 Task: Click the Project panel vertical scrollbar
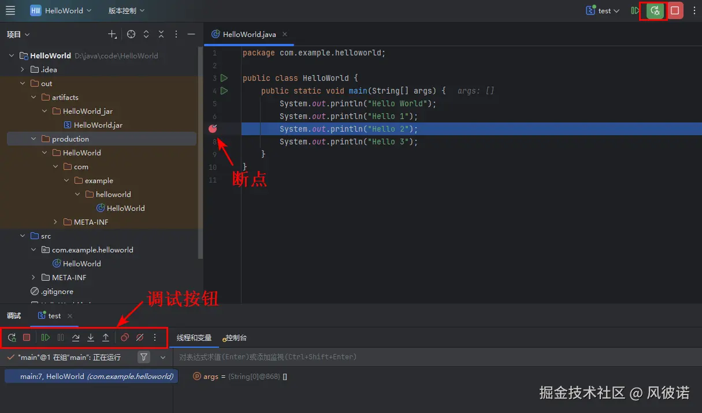200,153
